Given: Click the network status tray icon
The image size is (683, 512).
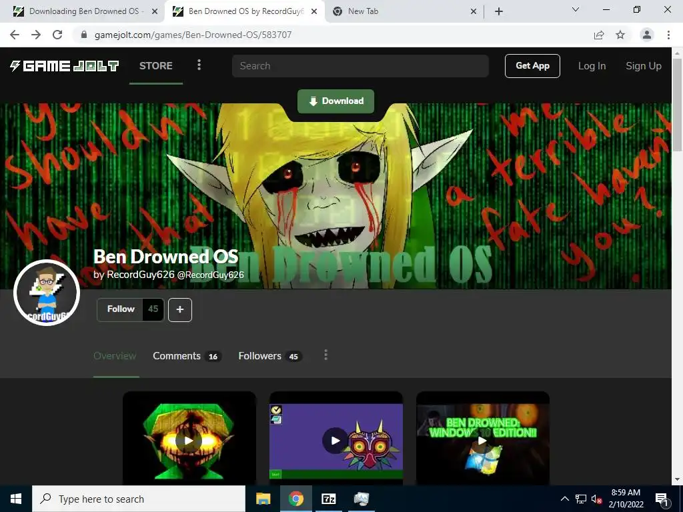Looking at the screenshot, I should [x=581, y=499].
